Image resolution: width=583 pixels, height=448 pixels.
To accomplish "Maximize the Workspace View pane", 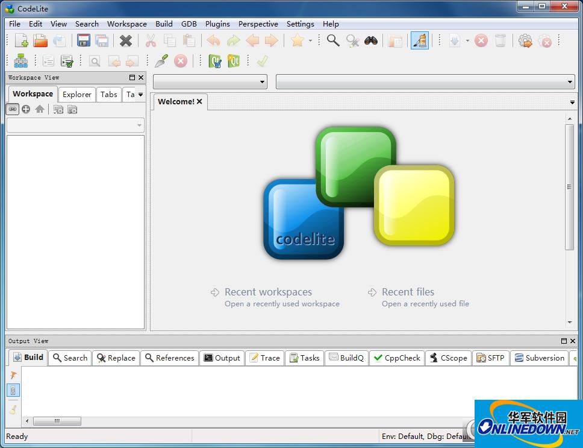I will (132, 77).
